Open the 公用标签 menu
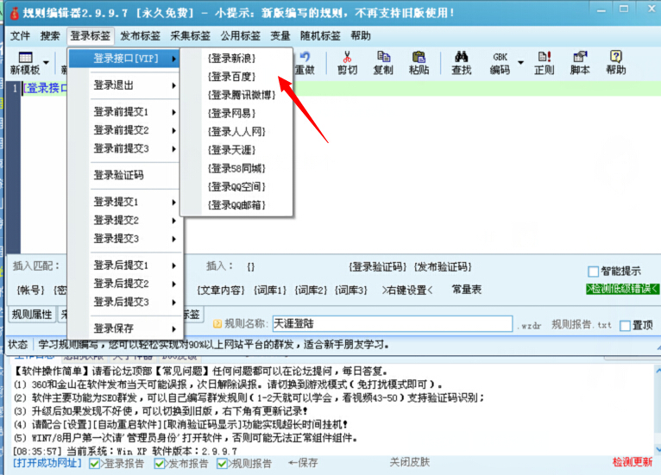 (240, 36)
